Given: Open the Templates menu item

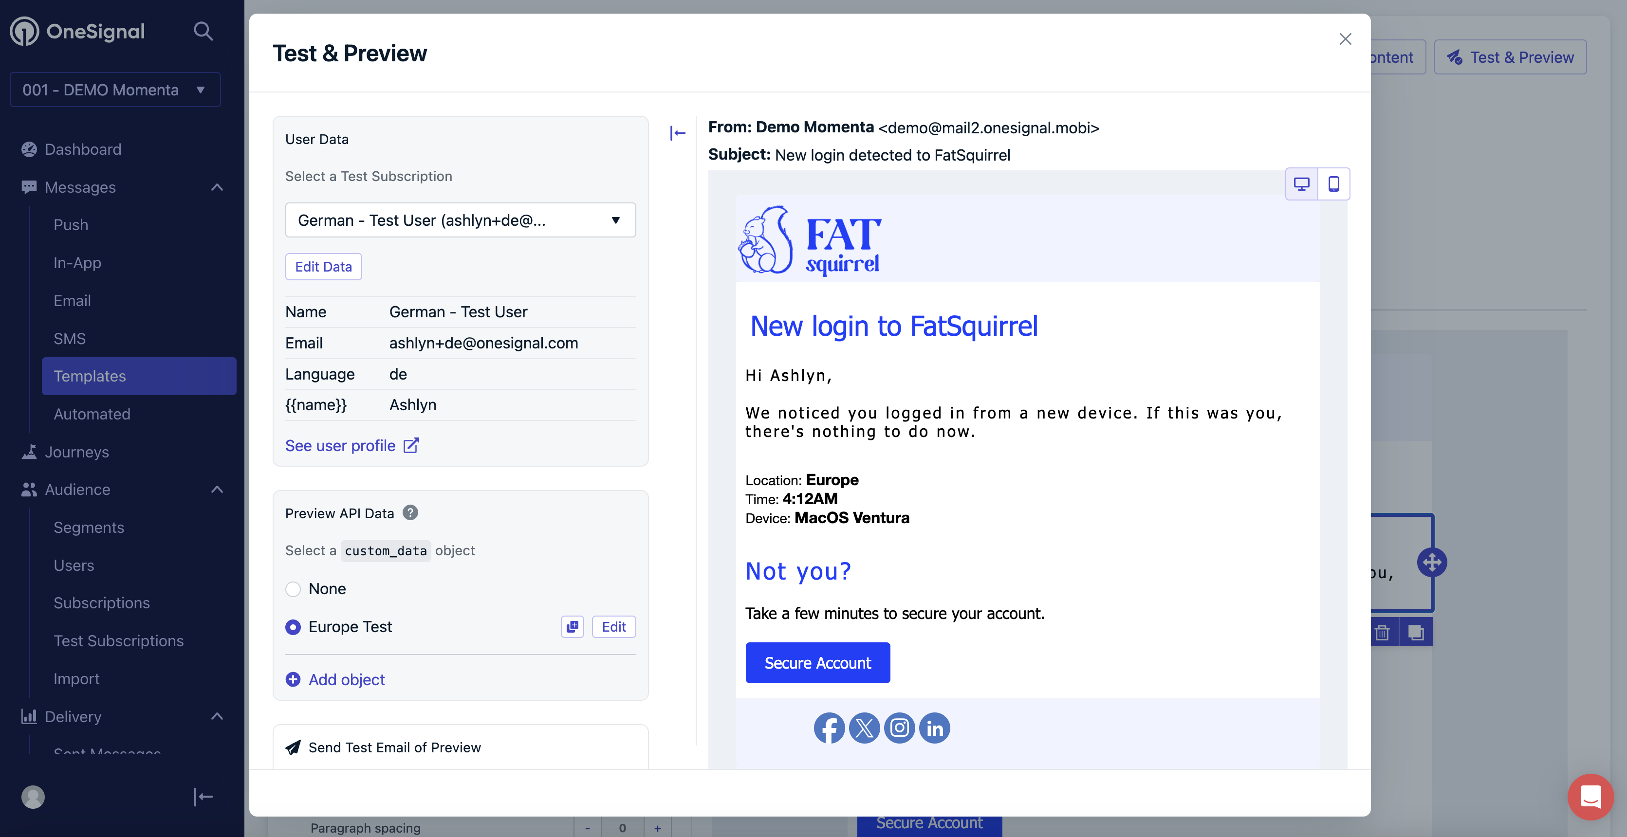Looking at the screenshot, I should tap(89, 375).
